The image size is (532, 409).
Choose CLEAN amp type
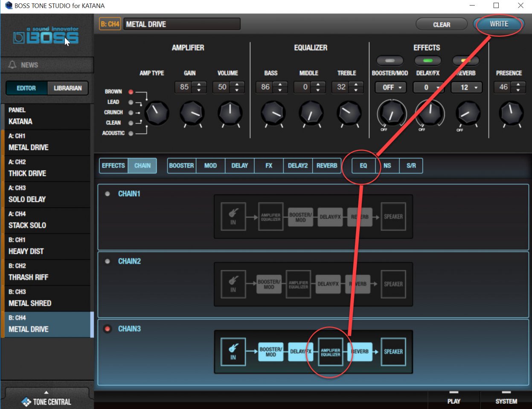click(131, 123)
